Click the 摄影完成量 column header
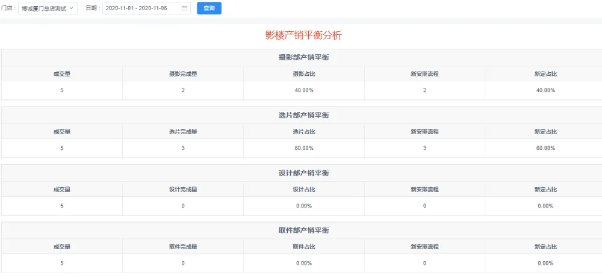 [x=183, y=74]
